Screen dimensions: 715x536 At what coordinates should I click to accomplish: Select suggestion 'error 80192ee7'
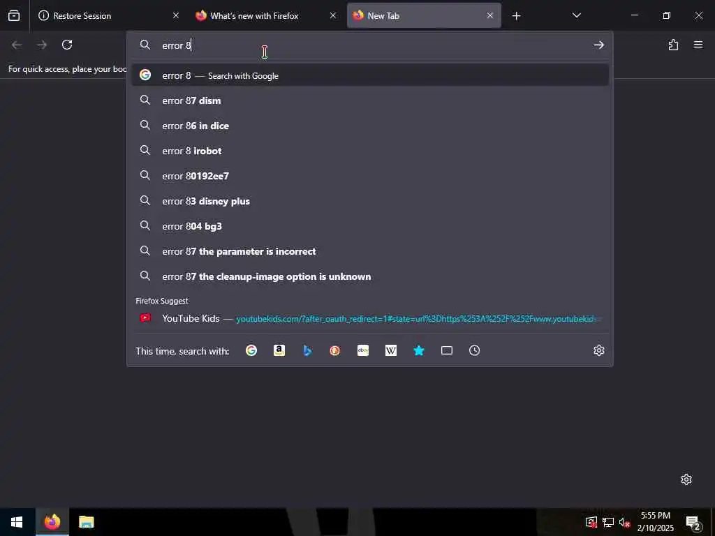370,175
